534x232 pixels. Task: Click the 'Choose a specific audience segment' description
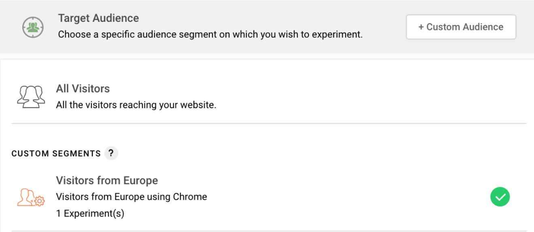[x=210, y=34]
